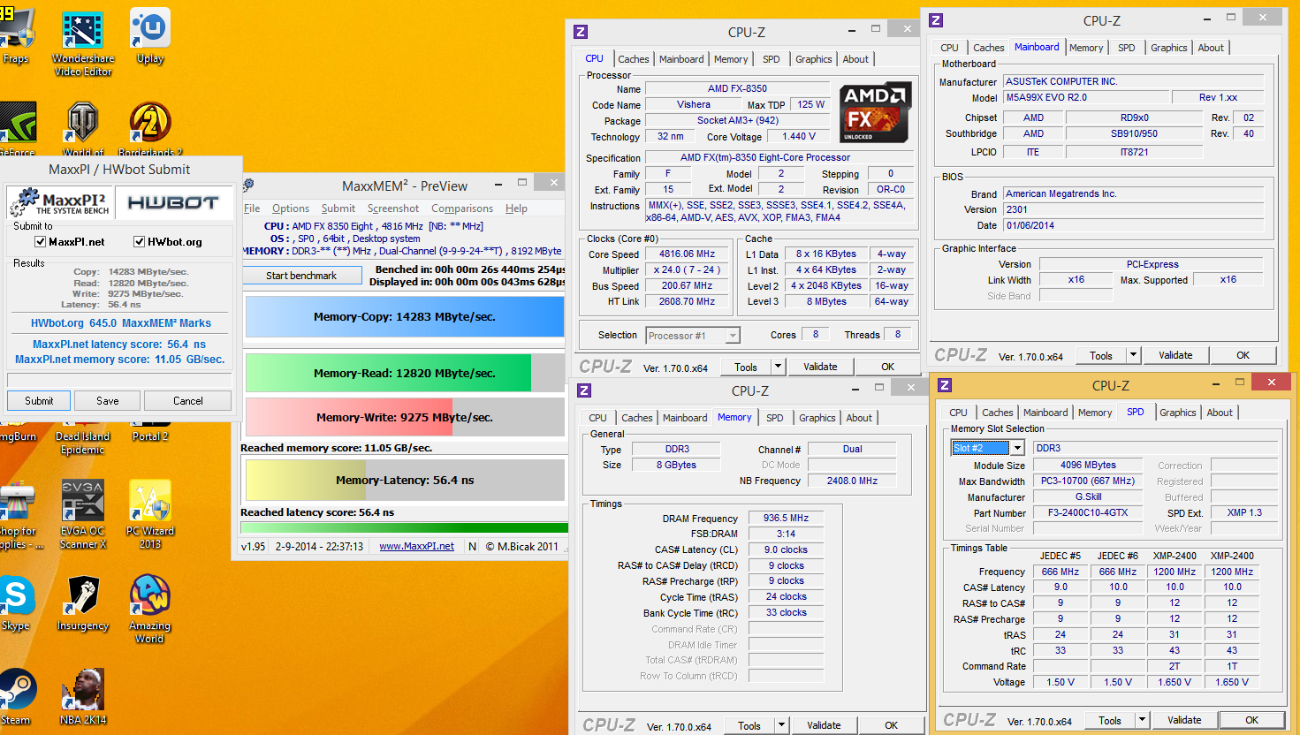This screenshot has width=1300, height=735.
Task: Click the MaxxPI² logo banner
Action: click(x=59, y=202)
